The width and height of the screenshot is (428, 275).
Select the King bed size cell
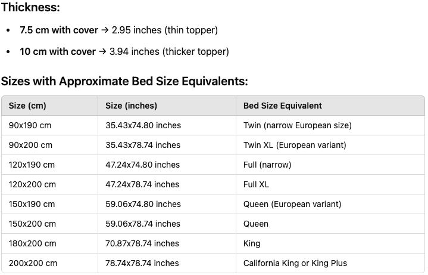coord(252,243)
